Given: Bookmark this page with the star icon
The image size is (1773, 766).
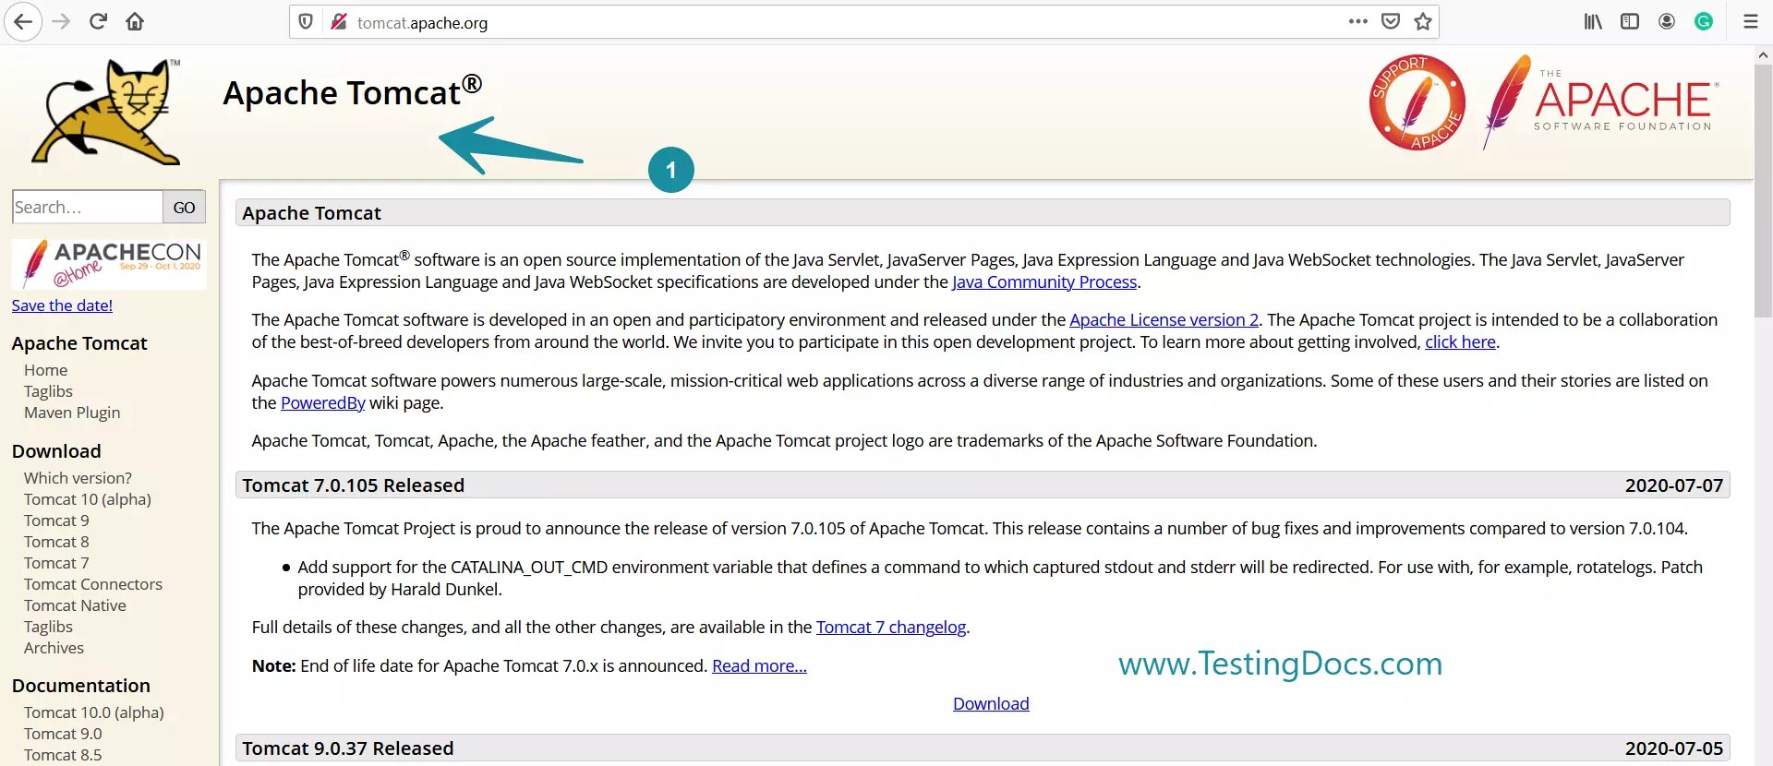Looking at the screenshot, I should tap(1423, 21).
